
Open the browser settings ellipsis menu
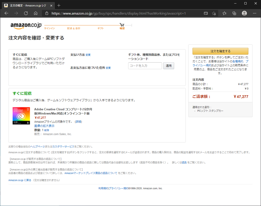point(254,13)
